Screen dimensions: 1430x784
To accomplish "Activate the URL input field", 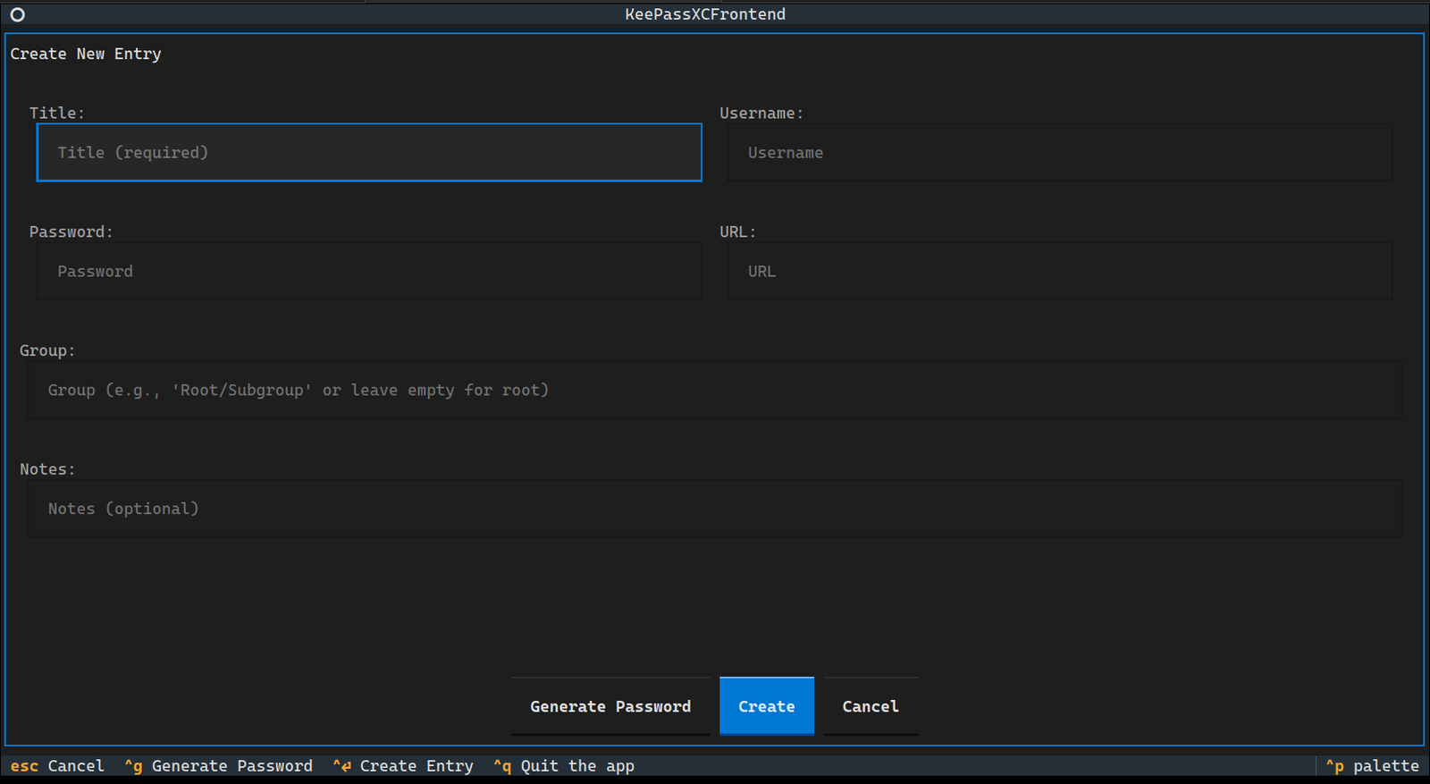I will [1060, 271].
